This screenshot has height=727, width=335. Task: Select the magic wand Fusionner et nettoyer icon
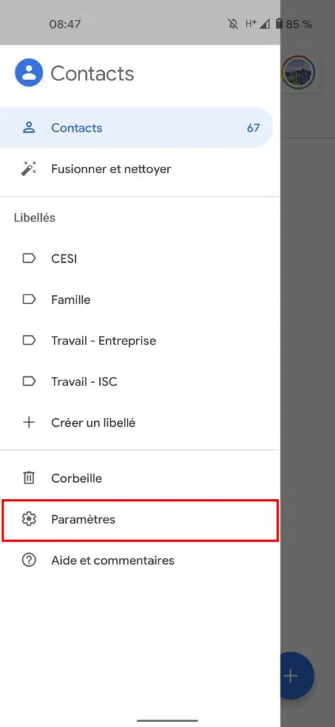point(29,169)
